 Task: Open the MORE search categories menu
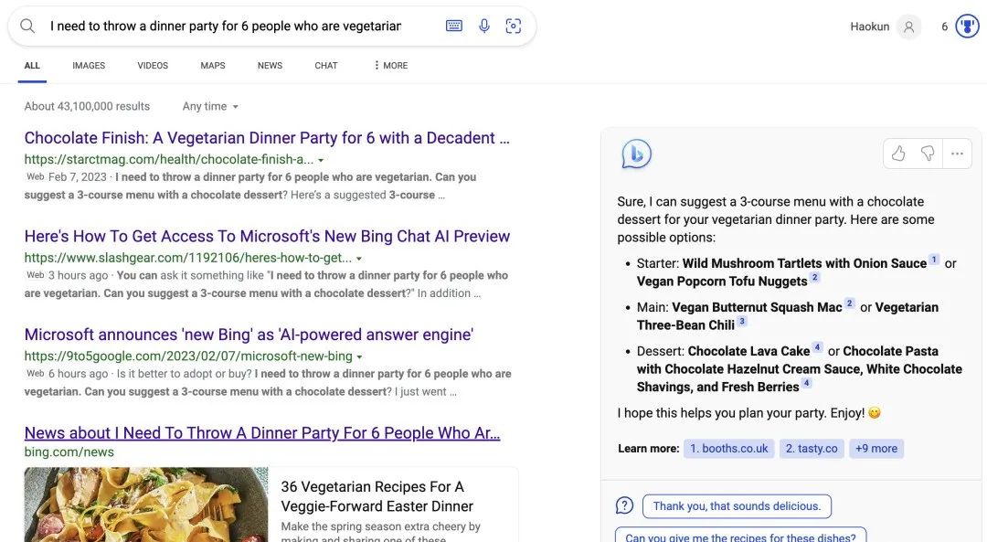click(x=390, y=66)
